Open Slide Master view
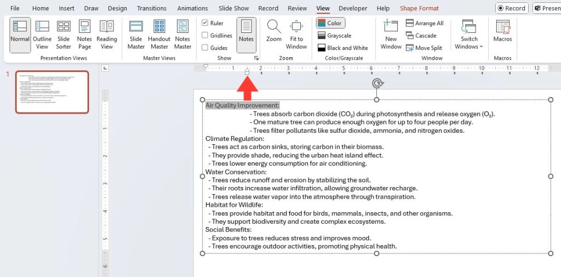Screen dimensions: 561x277 tap(136, 35)
